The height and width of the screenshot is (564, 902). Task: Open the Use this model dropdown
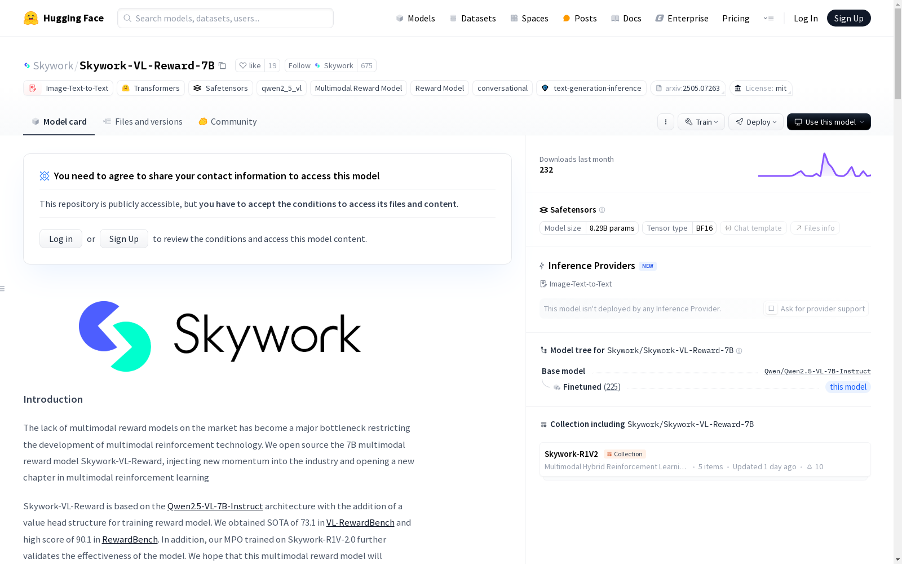[829, 122]
